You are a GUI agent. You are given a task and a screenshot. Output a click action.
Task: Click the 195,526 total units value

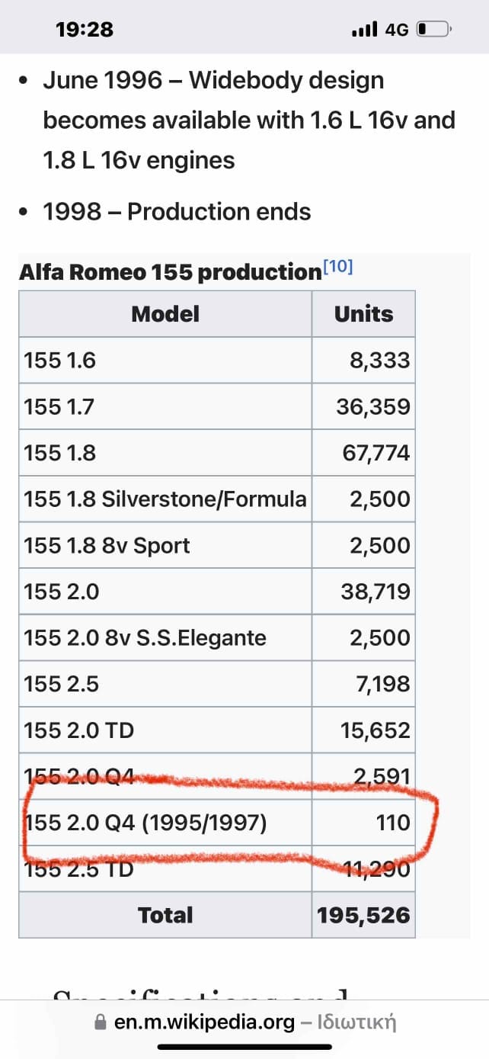point(363,915)
